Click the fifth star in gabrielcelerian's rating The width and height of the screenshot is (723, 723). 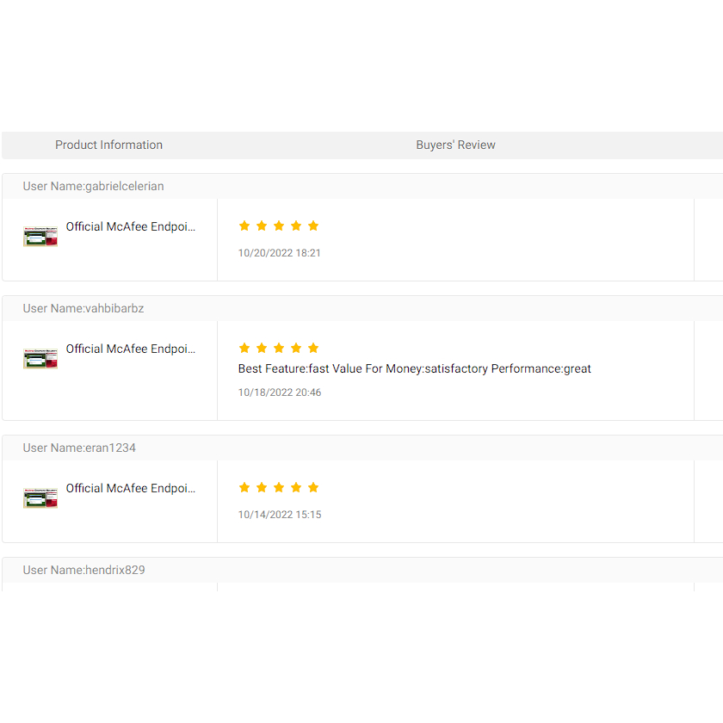coord(313,226)
